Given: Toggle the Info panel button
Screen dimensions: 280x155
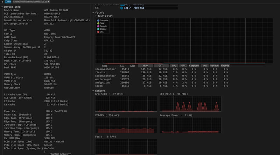Looking at the screenshot, I should (x=8, y=2).
